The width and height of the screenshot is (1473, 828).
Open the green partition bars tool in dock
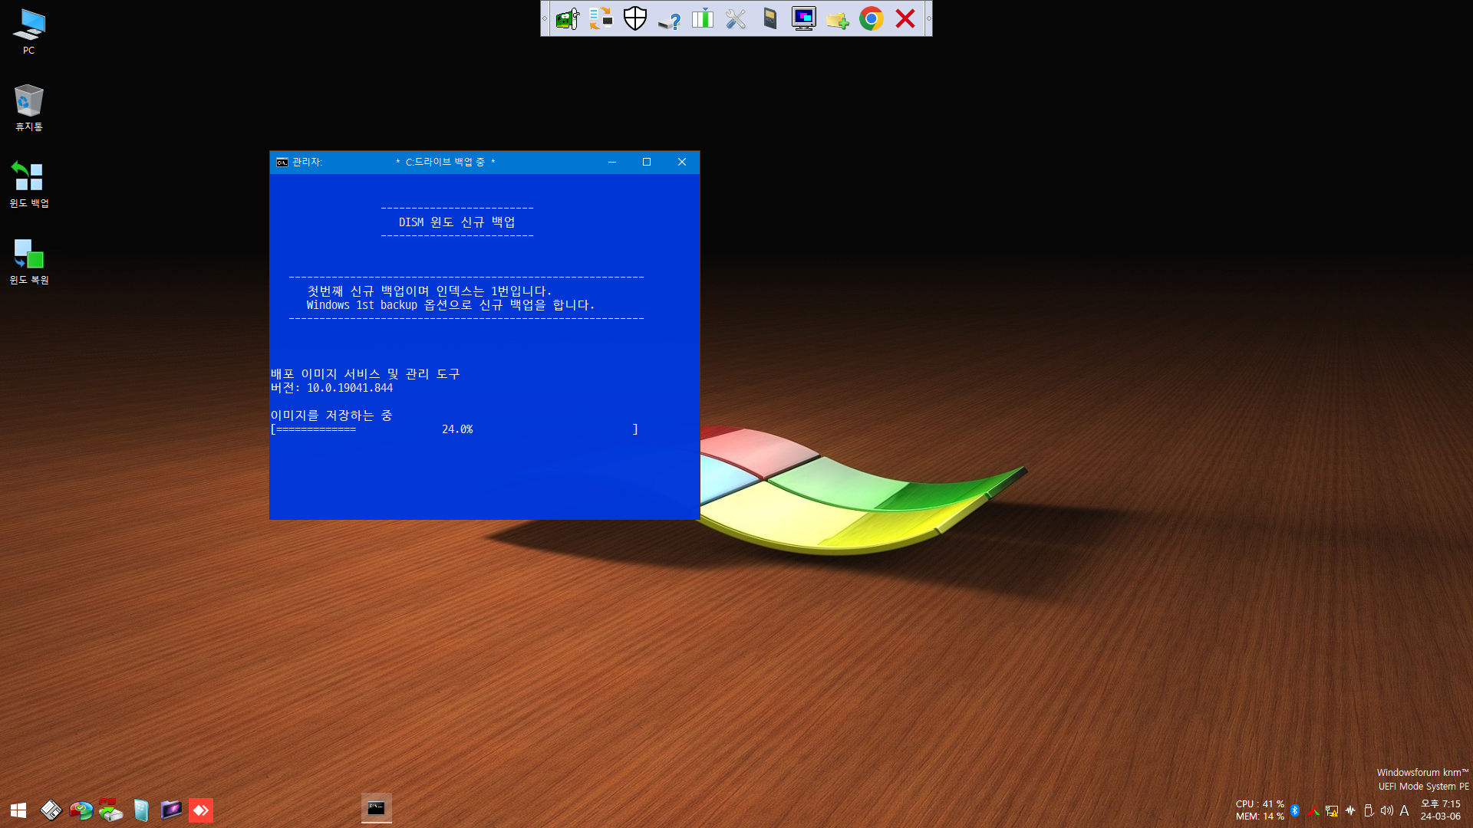pos(703,18)
